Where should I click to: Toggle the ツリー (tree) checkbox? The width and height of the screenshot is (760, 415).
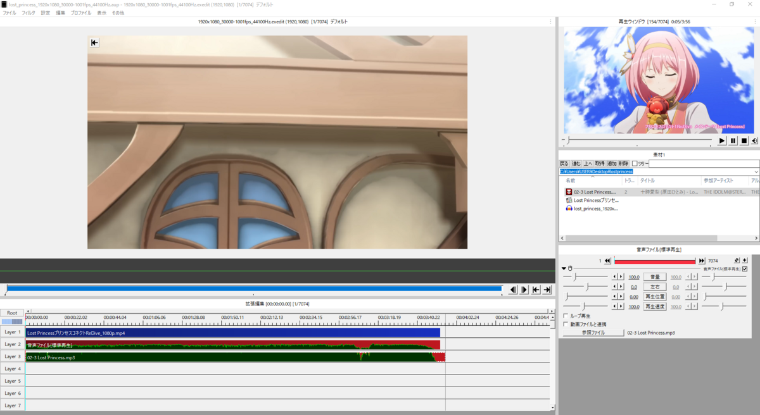click(x=635, y=164)
